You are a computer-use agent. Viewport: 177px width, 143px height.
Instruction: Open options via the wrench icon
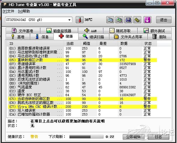tap(137, 20)
